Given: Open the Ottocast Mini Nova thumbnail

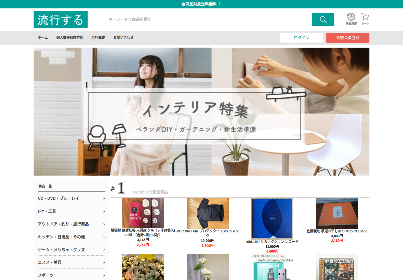Looking at the screenshot, I should coord(272,267).
